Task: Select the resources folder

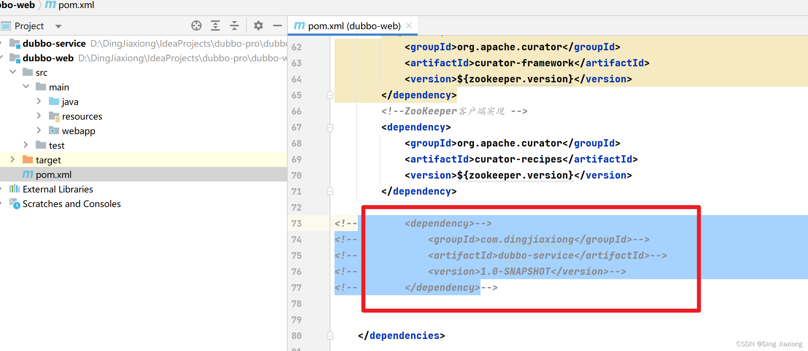Action: click(x=82, y=116)
